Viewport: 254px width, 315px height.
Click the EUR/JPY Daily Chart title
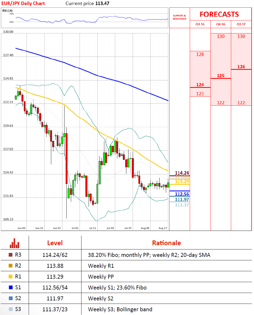(x=24, y=3)
